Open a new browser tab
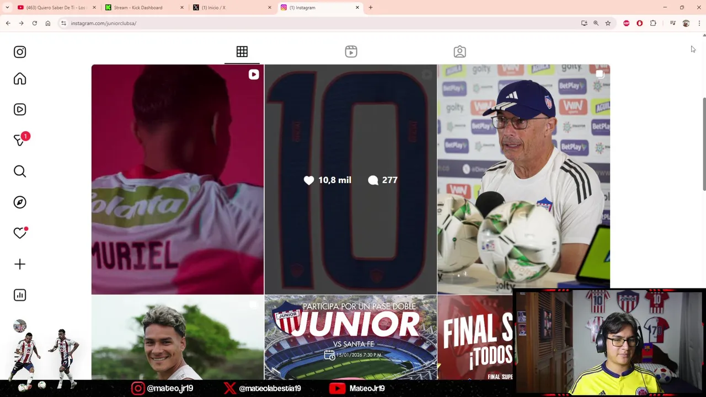This screenshot has height=397, width=706. 371,8
